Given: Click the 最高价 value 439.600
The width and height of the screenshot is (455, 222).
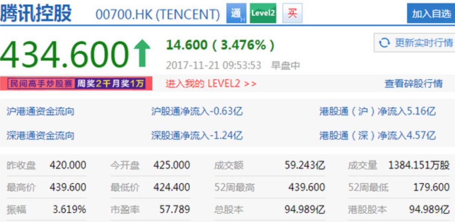Looking at the screenshot, I should coord(68,187).
